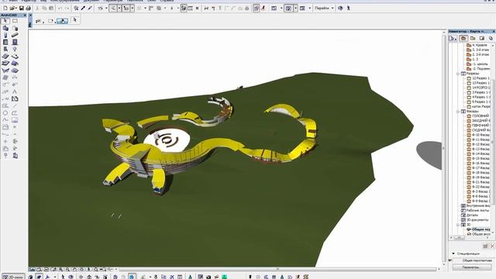The height and width of the screenshot is (279, 496).
Task: Open the Окно menu
Action: 152,1
